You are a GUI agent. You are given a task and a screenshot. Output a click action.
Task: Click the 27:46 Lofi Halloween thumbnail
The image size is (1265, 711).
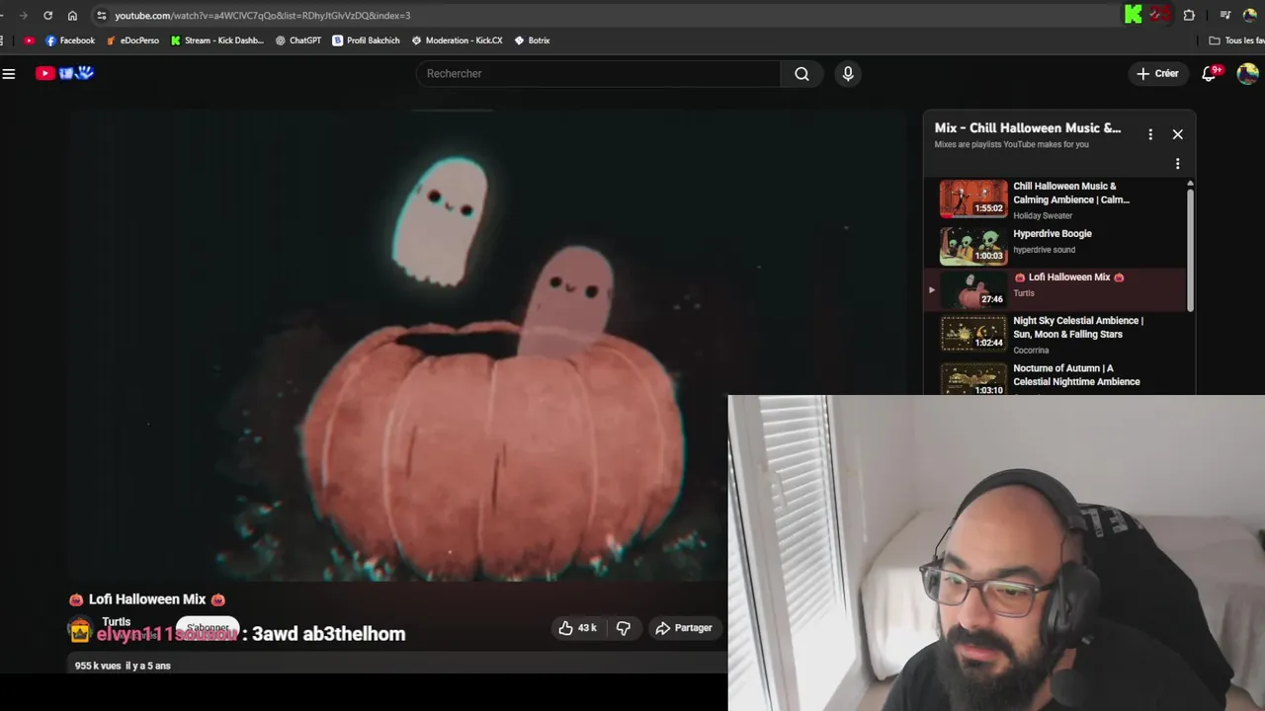973,289
